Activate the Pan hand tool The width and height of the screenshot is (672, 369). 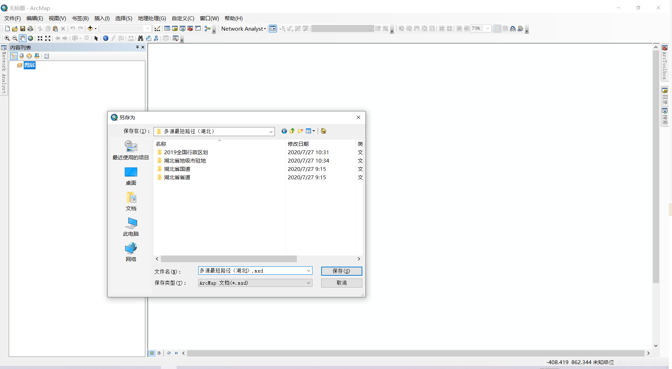click(x=23, y=38)
